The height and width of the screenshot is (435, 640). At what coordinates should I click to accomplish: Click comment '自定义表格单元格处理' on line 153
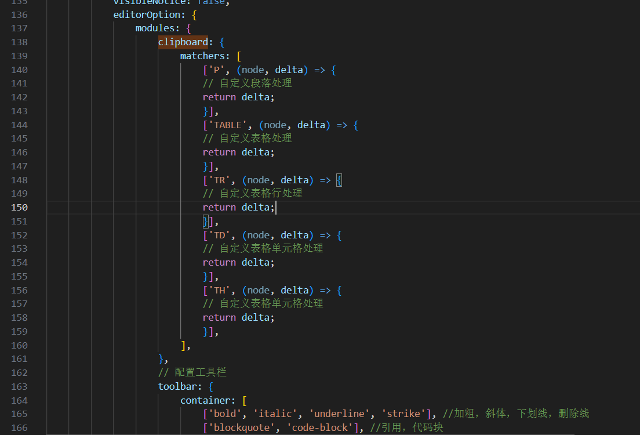(271, 249)
